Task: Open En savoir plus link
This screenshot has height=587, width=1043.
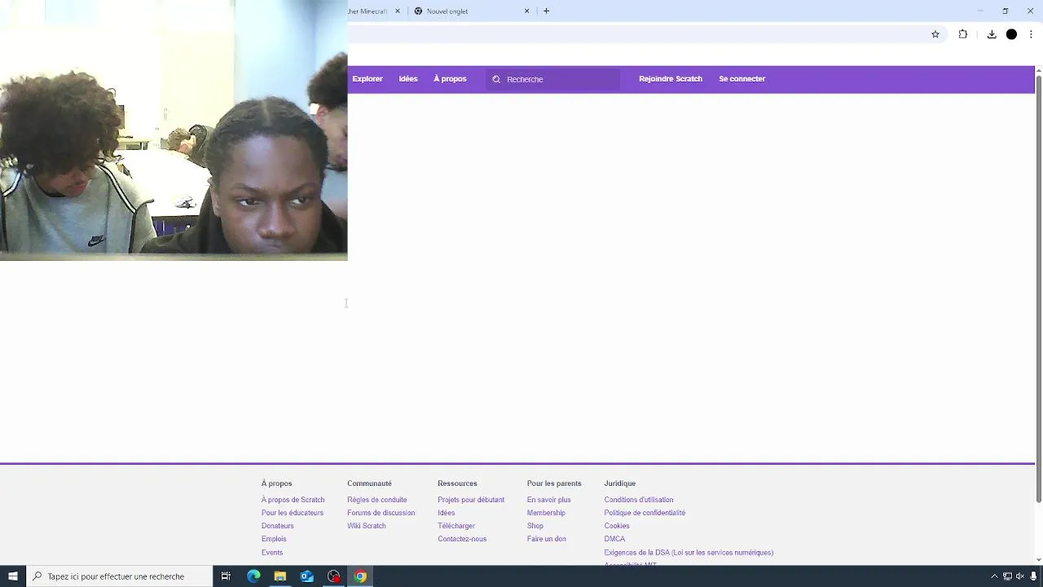Action: point(548,500)
